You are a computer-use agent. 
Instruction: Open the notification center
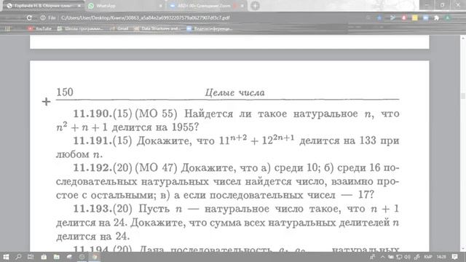pos(455,257)
